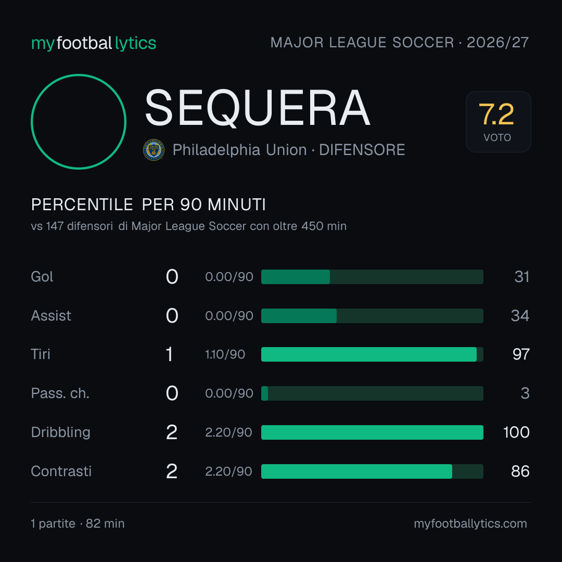This screenshot has width=562, height=562.
Task: Open the myfootballytics.com footer link
Action: pos(470,523)
